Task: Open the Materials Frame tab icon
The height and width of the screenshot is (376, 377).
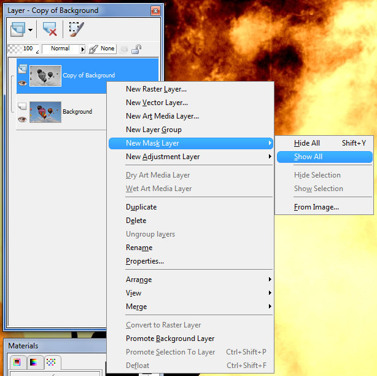Action: tap(17, 362)
